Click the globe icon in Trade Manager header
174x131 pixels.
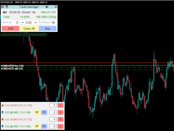[x=7, y=7]
